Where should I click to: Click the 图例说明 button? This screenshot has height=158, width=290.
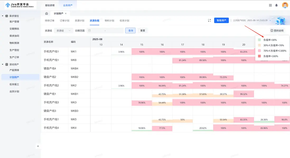click(277, 31)
